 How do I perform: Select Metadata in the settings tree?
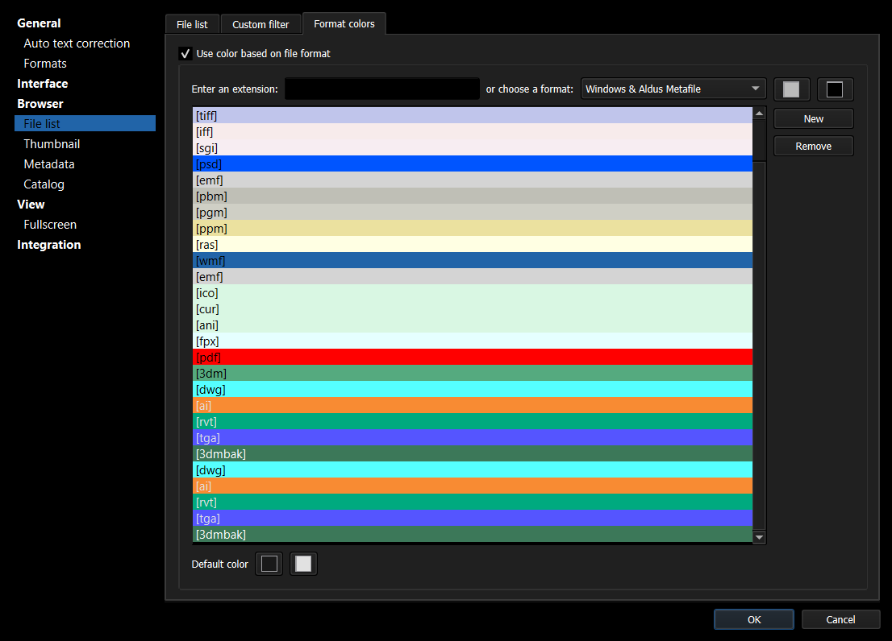49,164
